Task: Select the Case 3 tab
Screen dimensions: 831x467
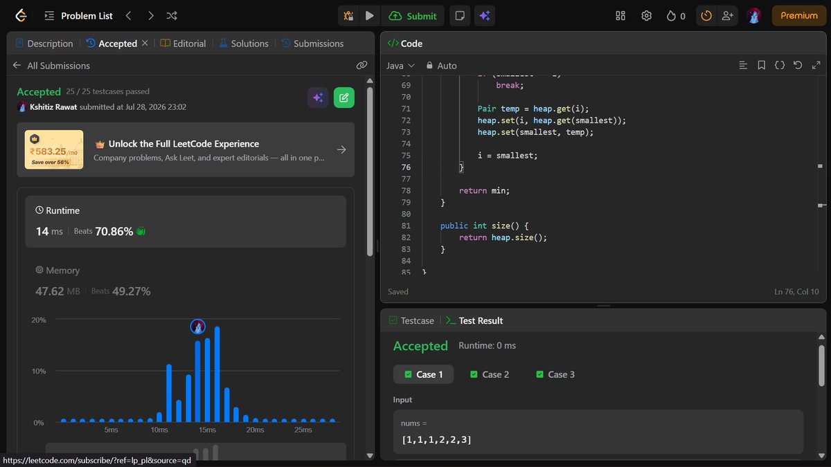Action: (x=555, y=374)
